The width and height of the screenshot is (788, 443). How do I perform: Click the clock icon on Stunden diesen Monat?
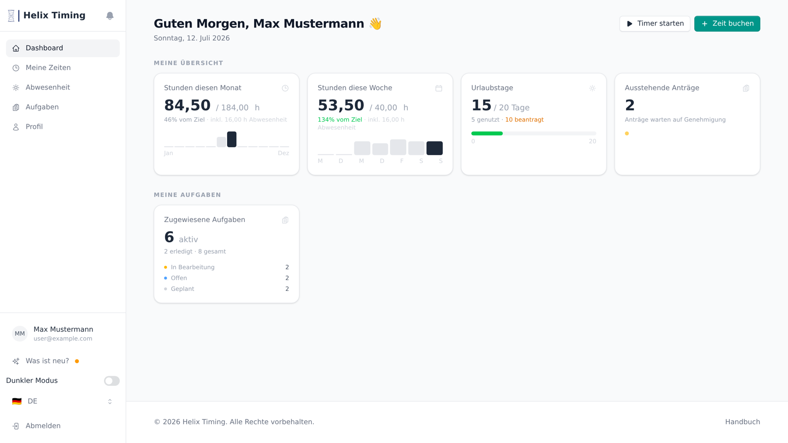tap(285, 88)
